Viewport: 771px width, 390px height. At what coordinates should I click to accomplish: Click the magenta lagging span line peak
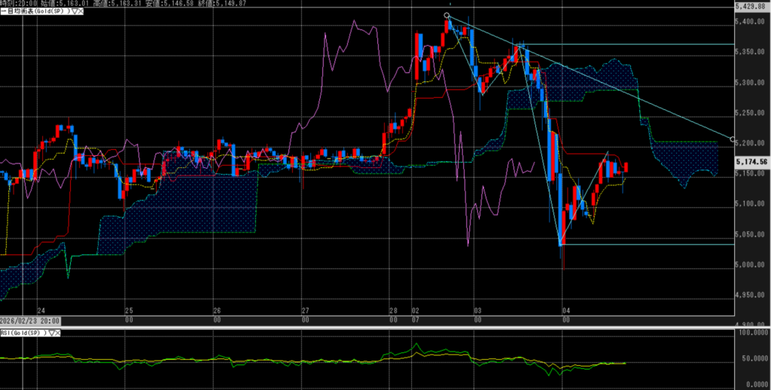353,22
